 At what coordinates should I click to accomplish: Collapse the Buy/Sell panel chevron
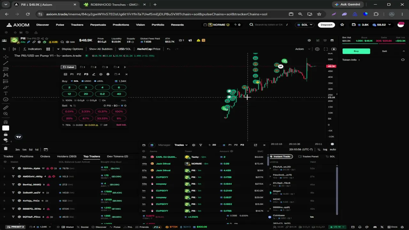click(x=404, y=51)
